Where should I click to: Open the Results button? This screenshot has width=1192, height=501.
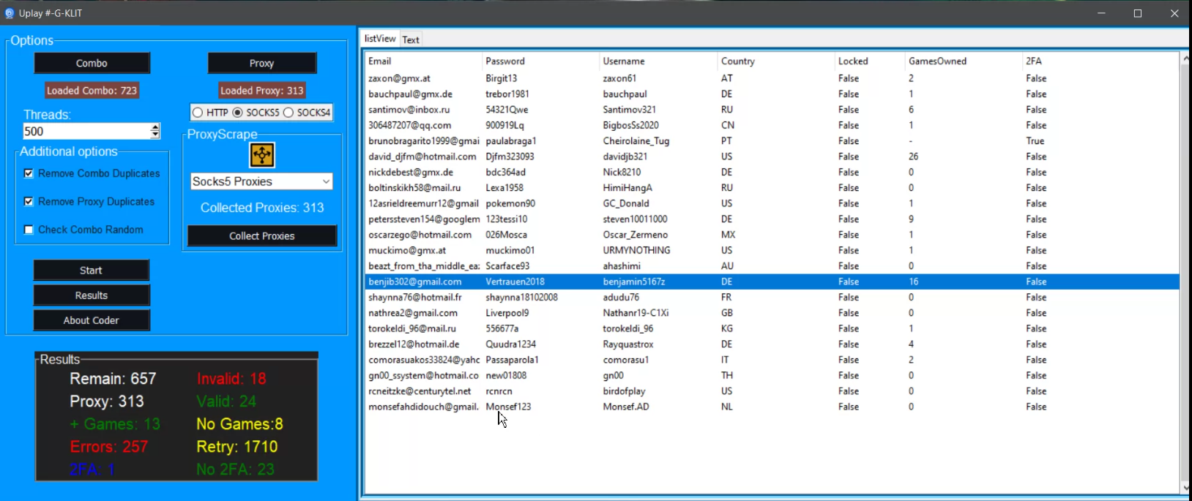point(92,295)
